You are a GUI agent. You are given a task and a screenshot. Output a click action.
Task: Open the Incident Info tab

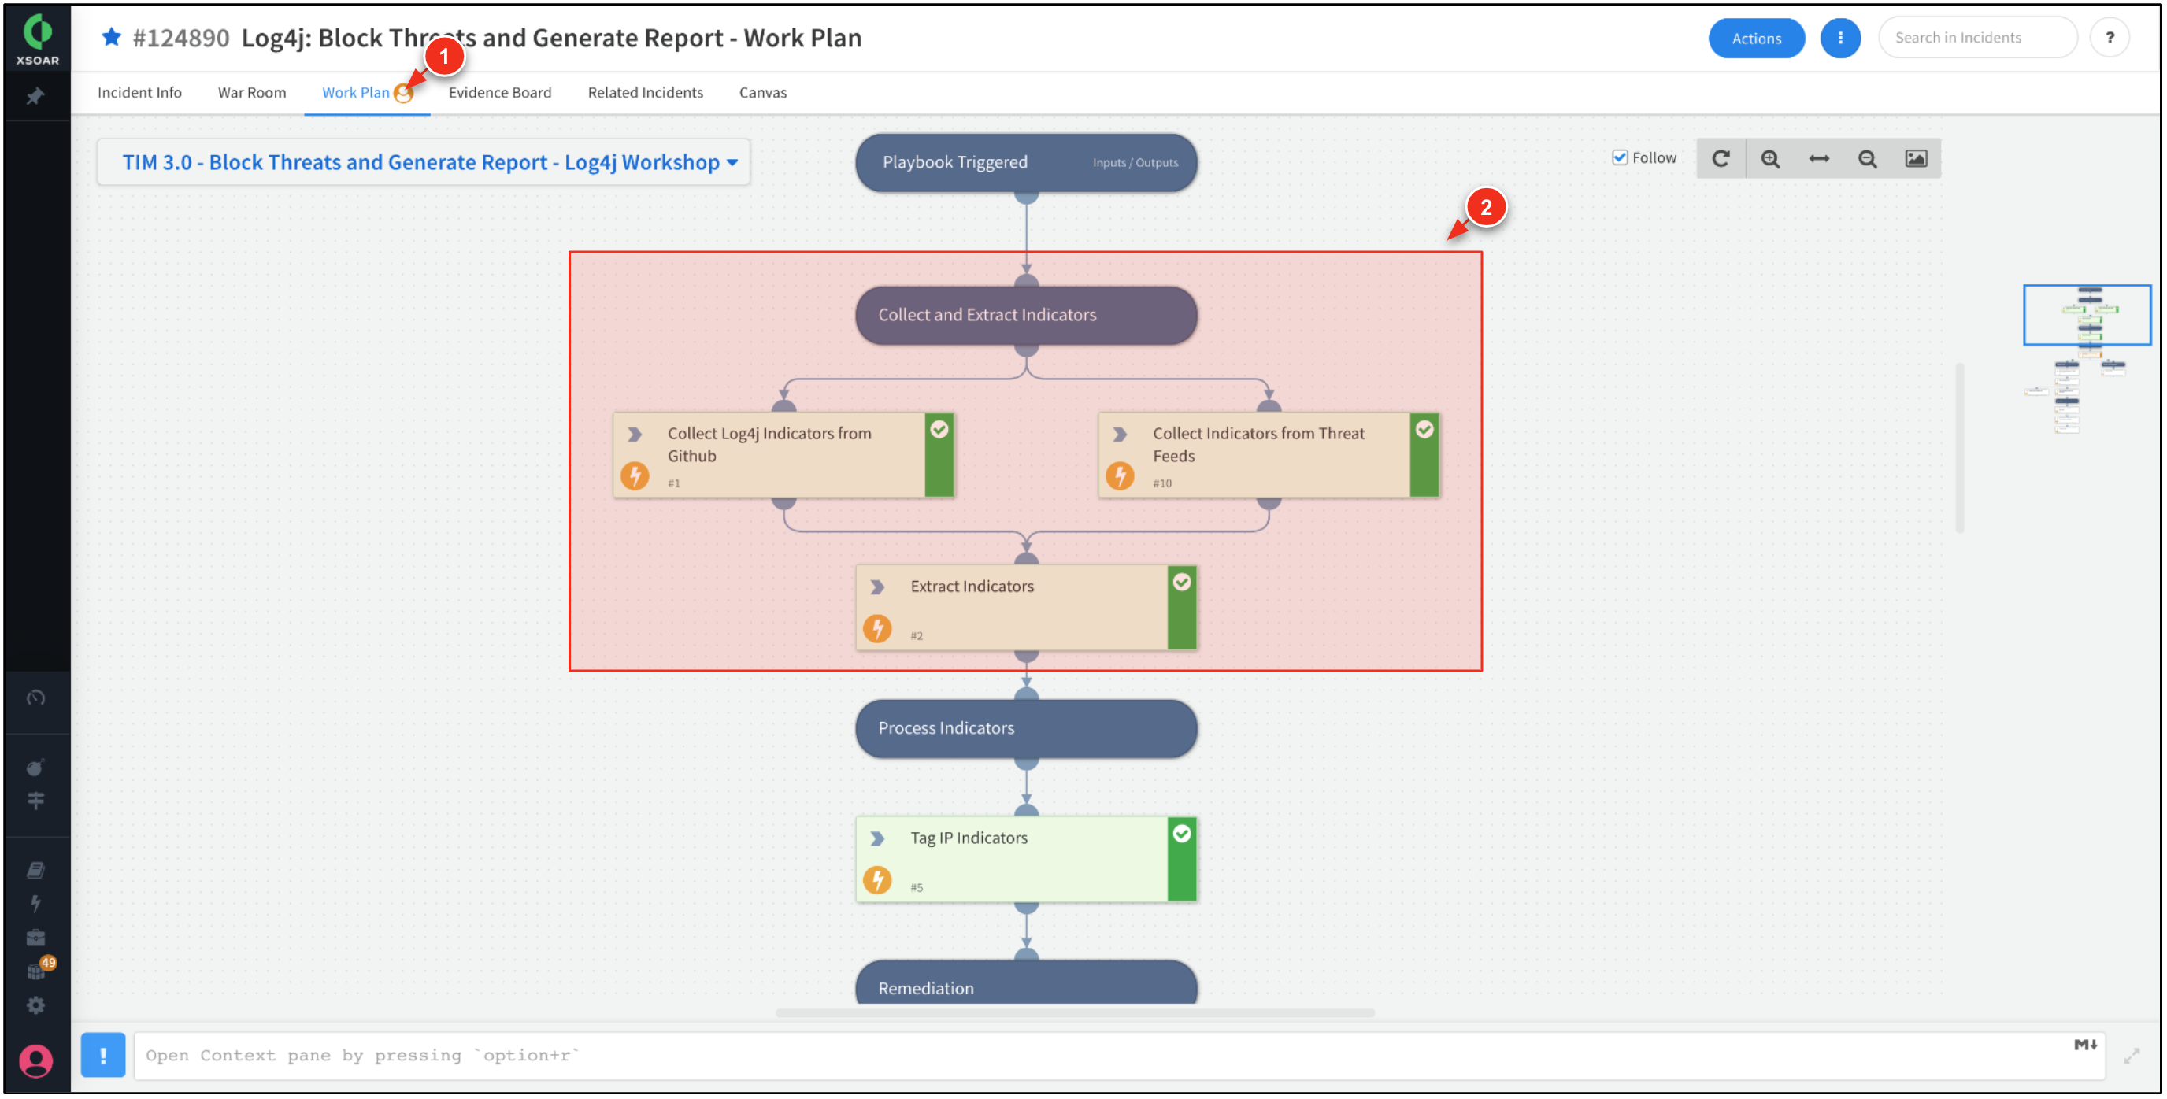139,92
